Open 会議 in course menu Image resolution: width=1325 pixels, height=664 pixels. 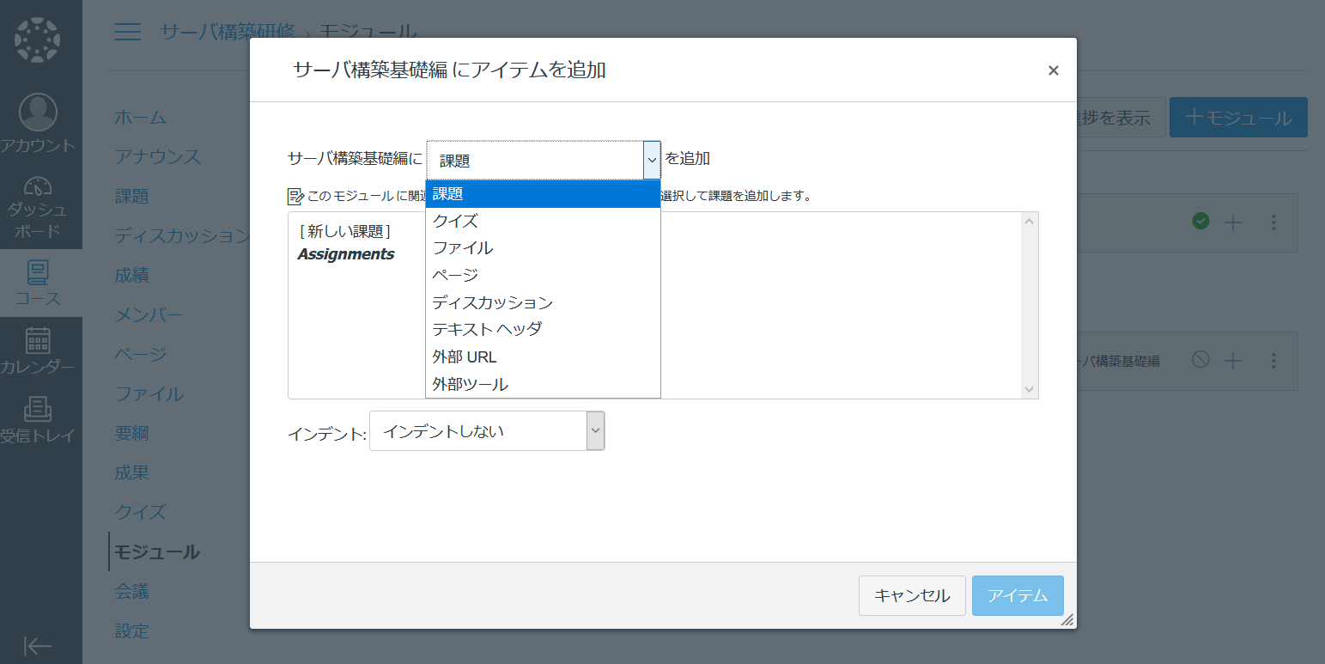point(132,592)
